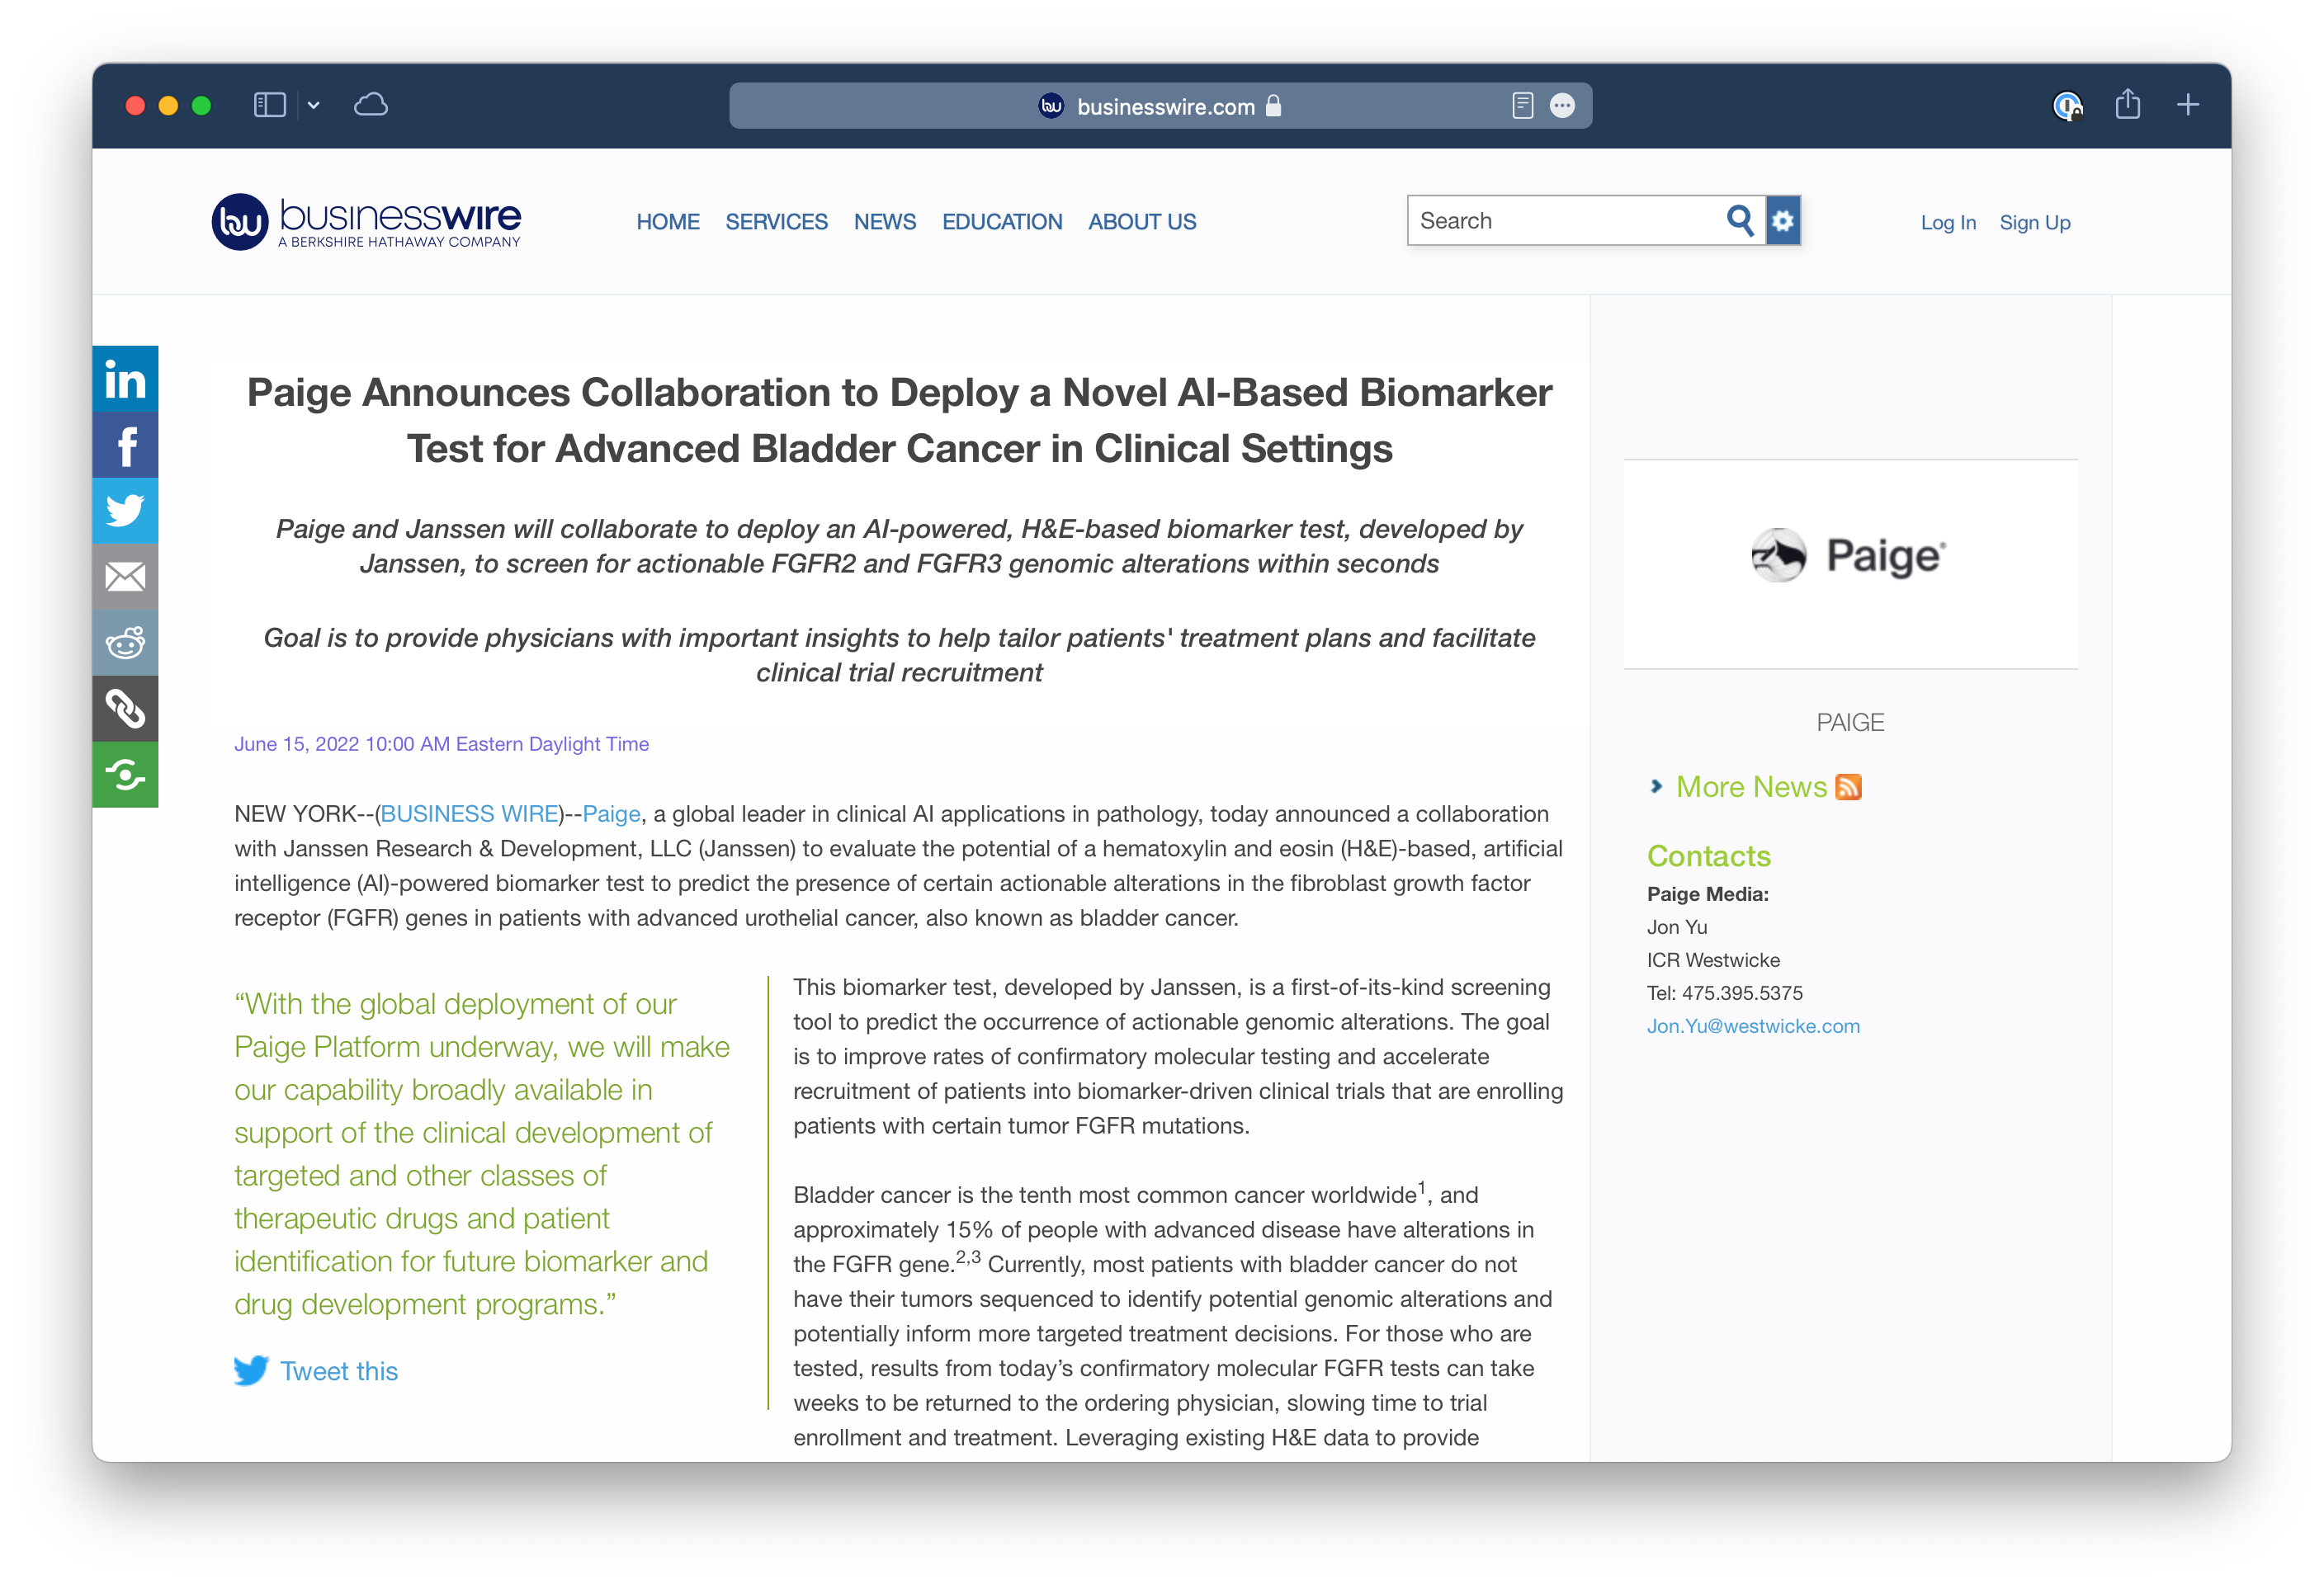Viewport: 2324px width, 1584px height.
Task: Open the NEWS menu
Action: pyautogui.click(x=885, y=222)
